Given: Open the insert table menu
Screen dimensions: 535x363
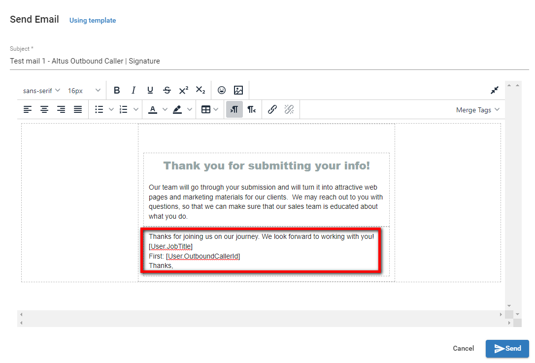Looking at the screenshot, I should 209,109.
